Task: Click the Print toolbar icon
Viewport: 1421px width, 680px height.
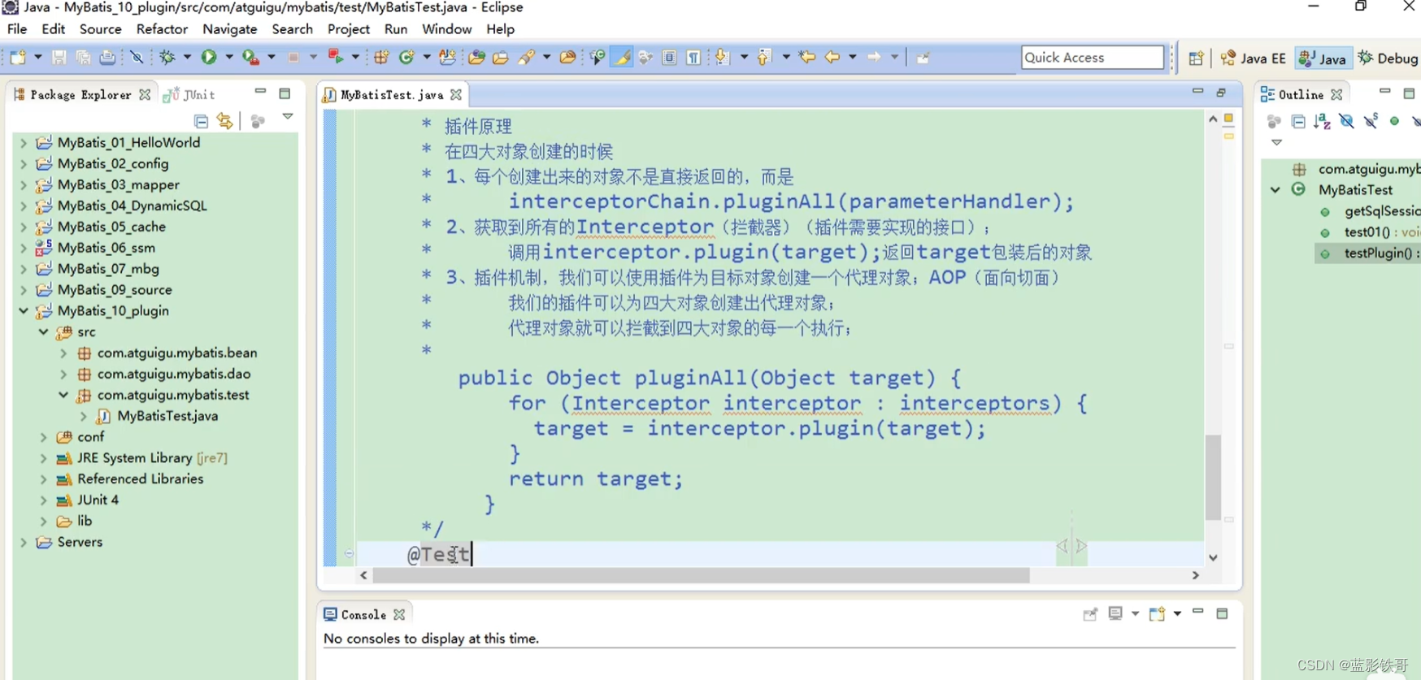Action: pyautogui.click(x=107, y=57)
